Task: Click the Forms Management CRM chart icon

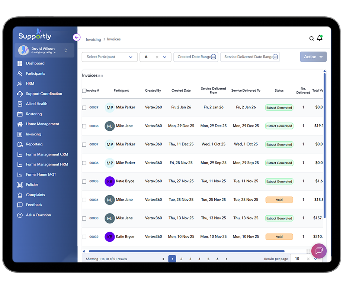Action: 20,154
